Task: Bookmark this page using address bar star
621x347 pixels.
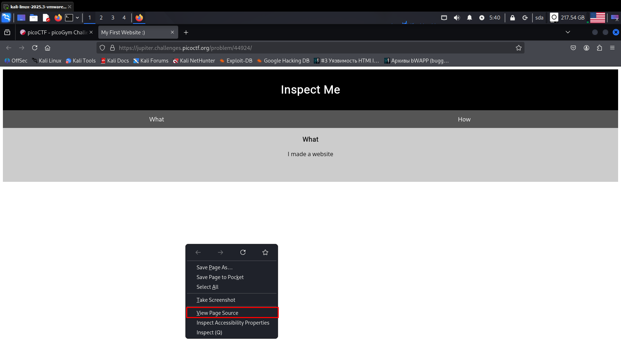Action: click(x=519, y=48)
